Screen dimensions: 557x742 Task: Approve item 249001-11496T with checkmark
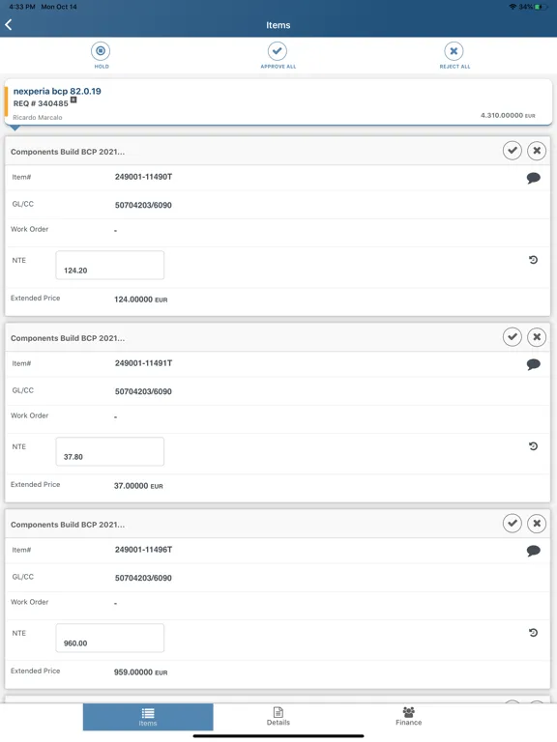[512, 524]
